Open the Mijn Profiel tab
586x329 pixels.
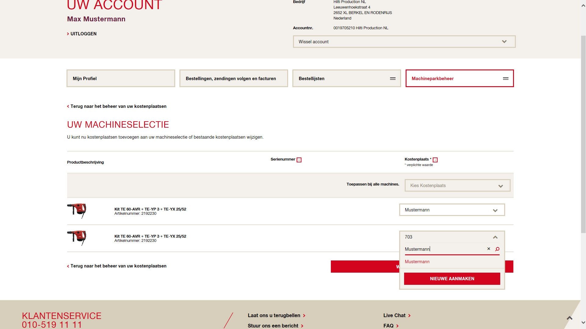pyautogui.click(x=121, y=78)
